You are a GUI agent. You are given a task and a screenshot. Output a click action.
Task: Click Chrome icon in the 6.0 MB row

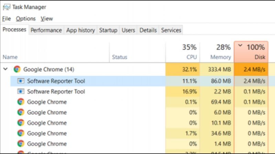click(21, 112)
